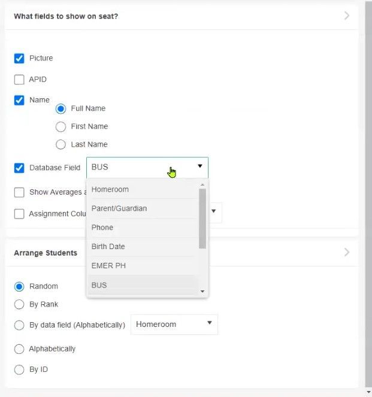Viewport: 372px width, 397px height.
Task: Choose EMER PH from the dropdown list
Action: pyautogui.click(x=143, y=266)
